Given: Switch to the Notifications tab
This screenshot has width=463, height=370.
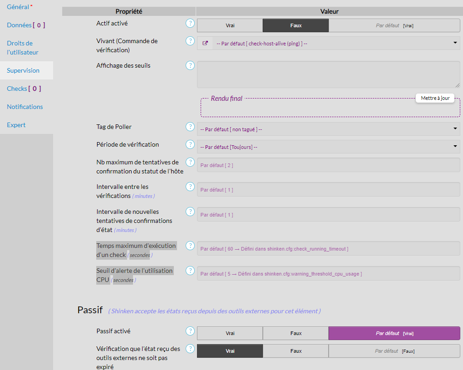Looking at the screenshot, I should coord(25,107).
